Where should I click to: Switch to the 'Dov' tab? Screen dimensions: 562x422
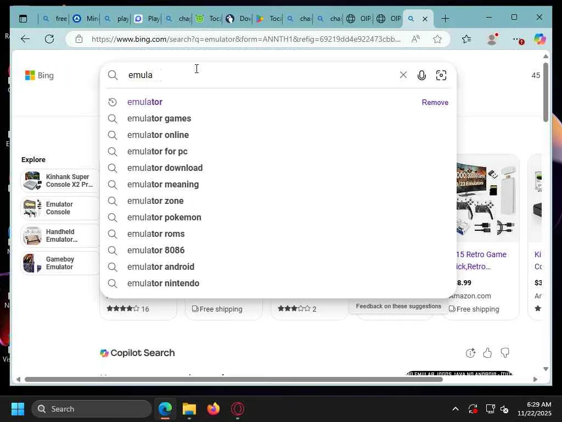coord(239,19)
